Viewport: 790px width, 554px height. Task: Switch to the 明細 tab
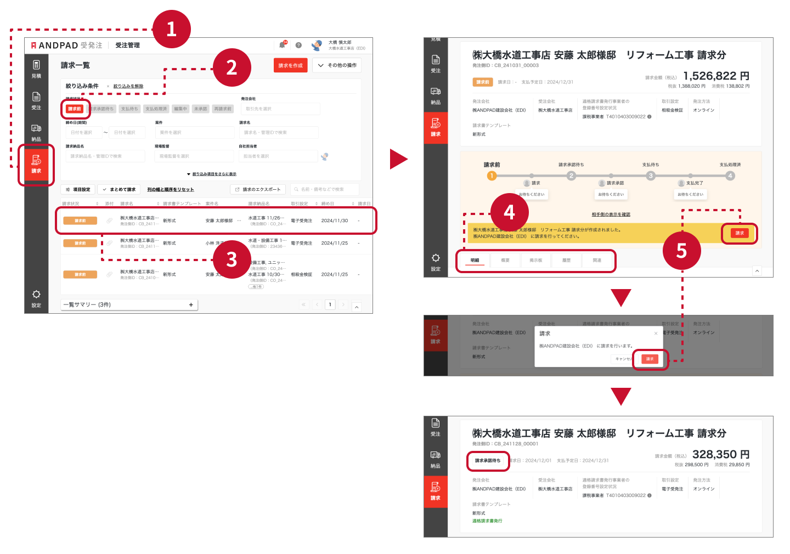[x=475, y=261]
